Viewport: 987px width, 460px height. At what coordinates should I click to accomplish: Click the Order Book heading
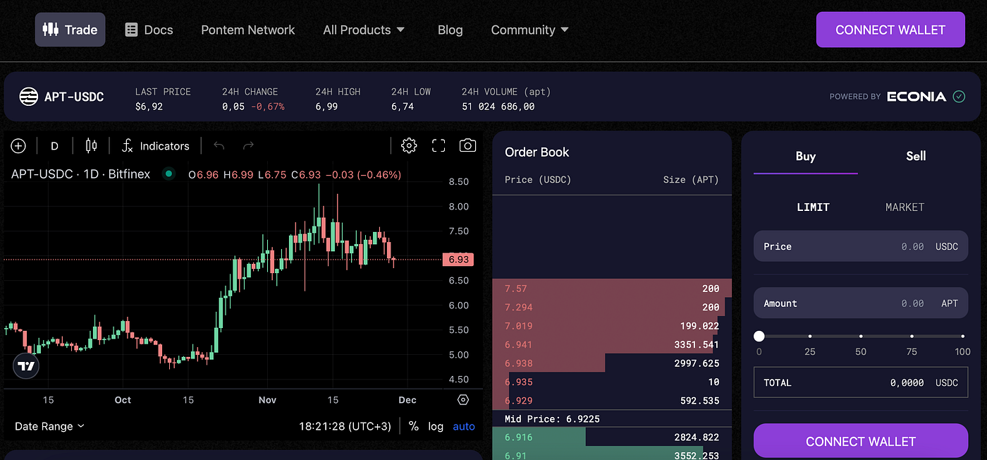click(537, 152)
